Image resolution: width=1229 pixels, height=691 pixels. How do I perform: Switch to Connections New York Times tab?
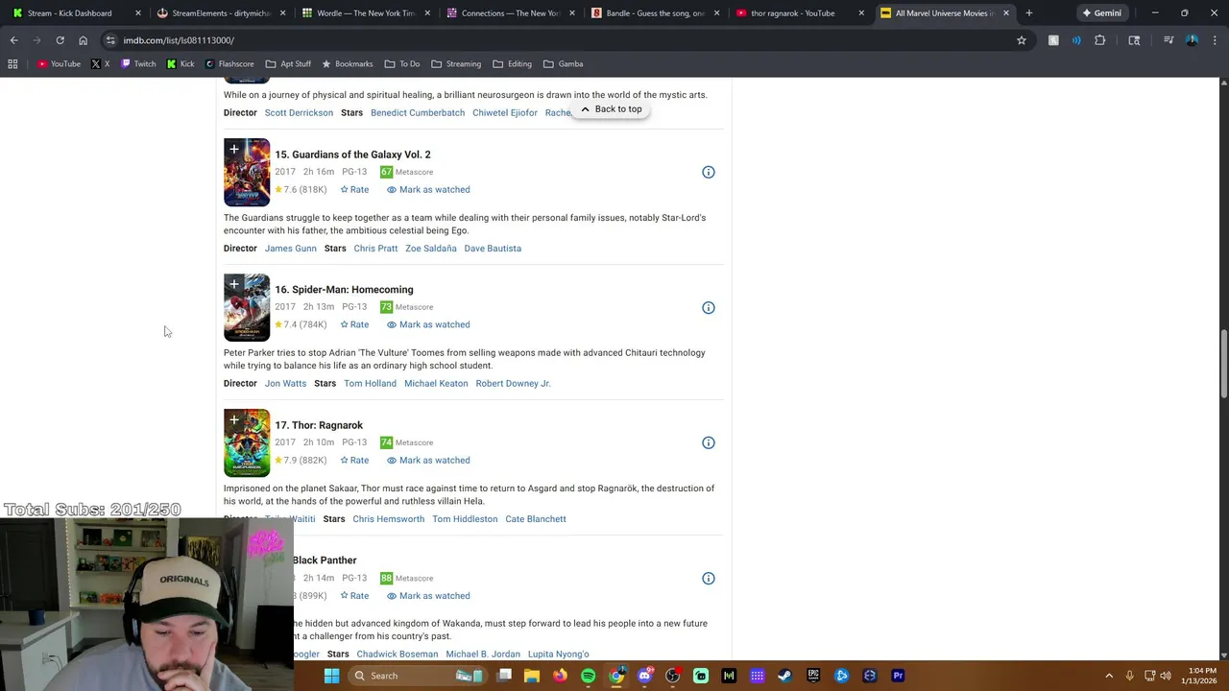[510, 13]
